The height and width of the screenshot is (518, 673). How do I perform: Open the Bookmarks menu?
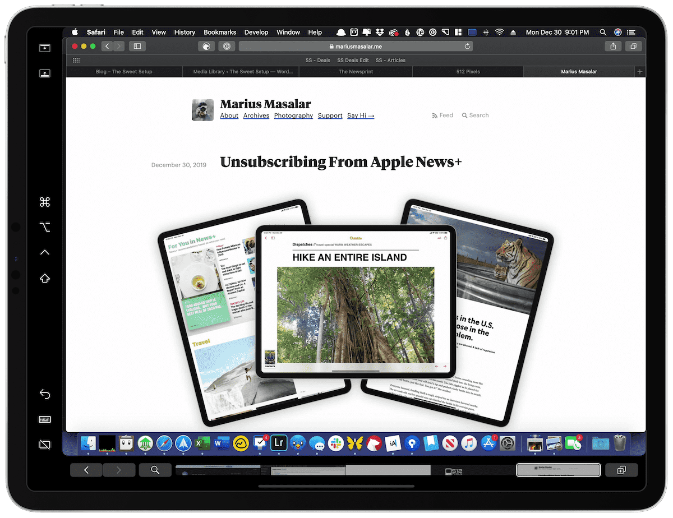(220, 33)
